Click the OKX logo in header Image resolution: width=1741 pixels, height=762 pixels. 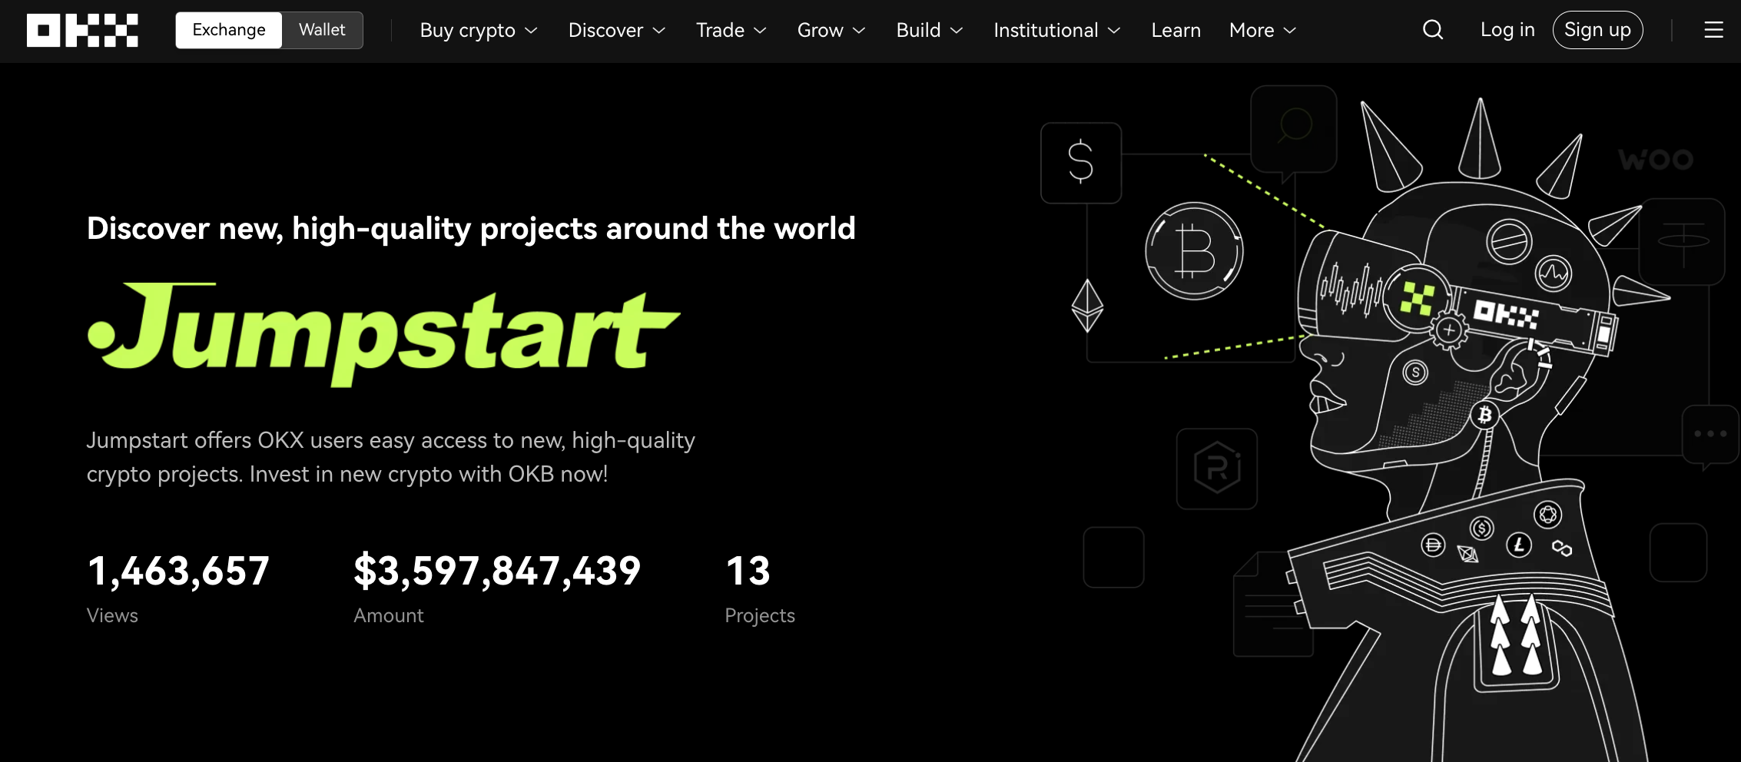82,31
